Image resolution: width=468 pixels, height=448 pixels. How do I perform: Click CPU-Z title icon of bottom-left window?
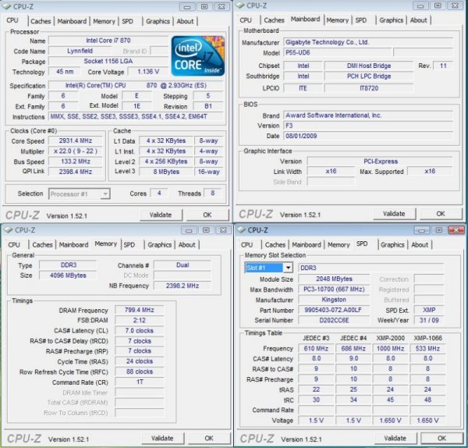point(9,230)
